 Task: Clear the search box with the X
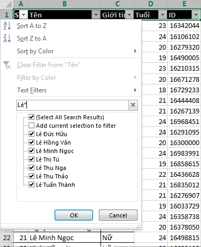133,105
